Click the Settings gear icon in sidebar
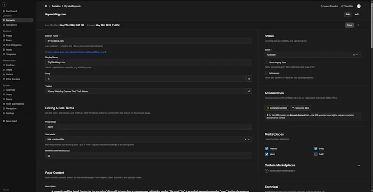Image resolution: width=373 pixels, height=192 pixels. [x=4, y=113]
